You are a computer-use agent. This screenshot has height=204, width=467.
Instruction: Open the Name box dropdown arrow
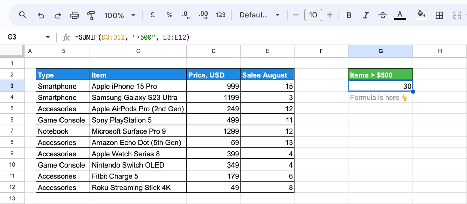point(48,37)
